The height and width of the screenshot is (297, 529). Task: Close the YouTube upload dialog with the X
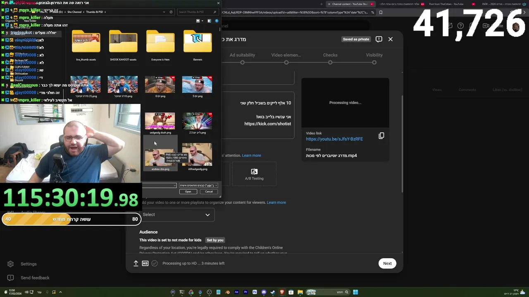click(391, 39)
